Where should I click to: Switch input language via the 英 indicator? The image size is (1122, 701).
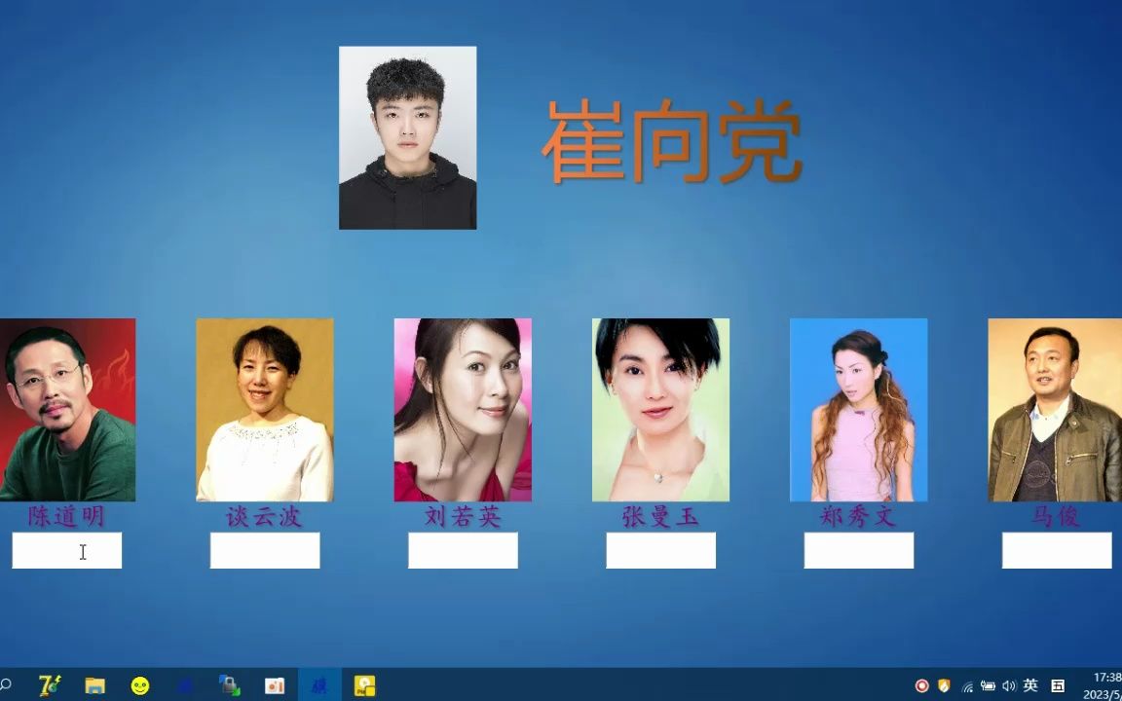tap(1030, 684)
